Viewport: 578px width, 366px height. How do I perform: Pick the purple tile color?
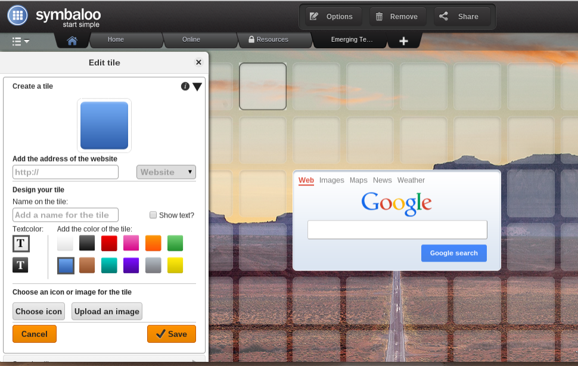131,265
